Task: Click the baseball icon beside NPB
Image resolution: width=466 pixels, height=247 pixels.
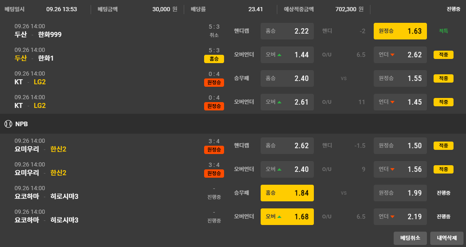Action: [8, 124]
